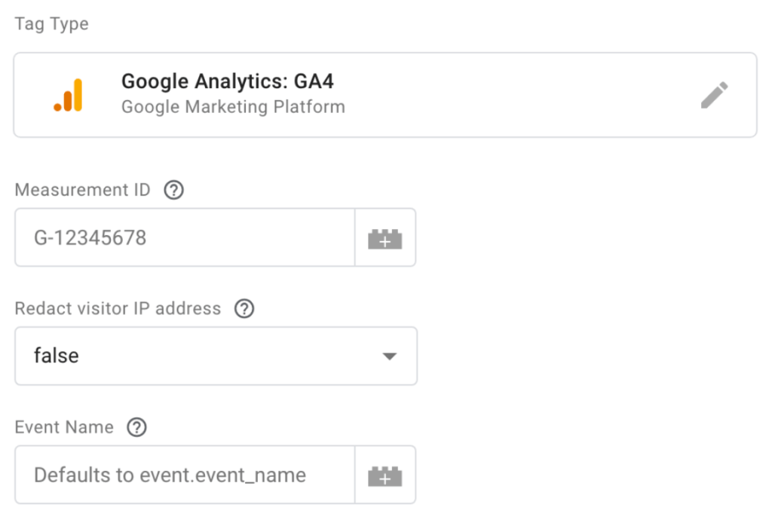Open variable picker next to Measurement ID field
The height and width of the screenshot is (529, 772).
(x=385, y=237)
